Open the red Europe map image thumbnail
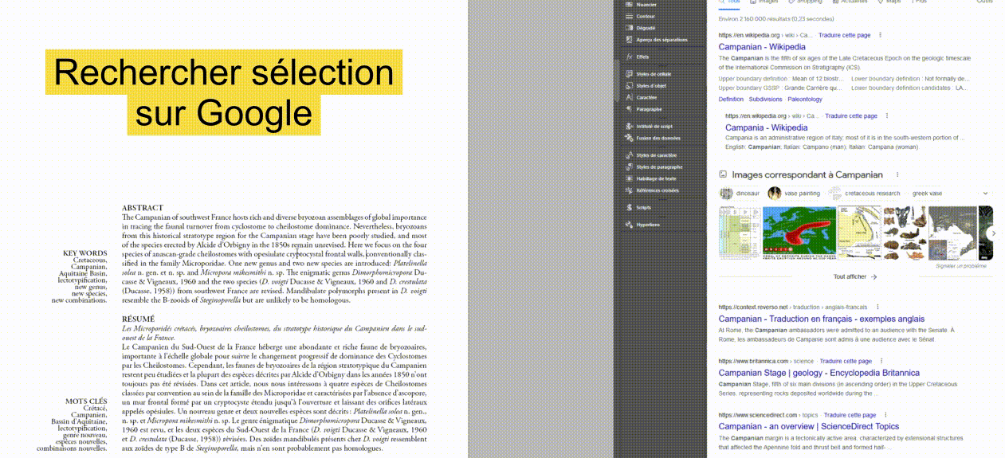 tap(799, 233)
